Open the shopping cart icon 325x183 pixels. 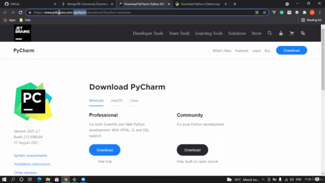(x=291, y=33)
